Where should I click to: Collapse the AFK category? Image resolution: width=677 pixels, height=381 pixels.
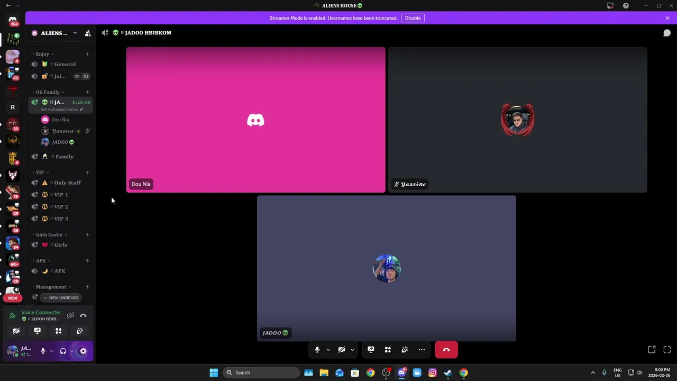pyautogui.click(x=42, y=260)
